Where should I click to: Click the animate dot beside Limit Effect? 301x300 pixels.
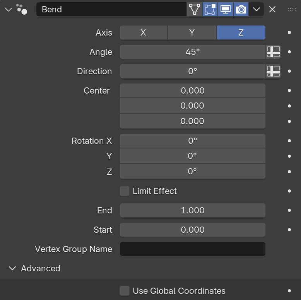pos(289,191)
